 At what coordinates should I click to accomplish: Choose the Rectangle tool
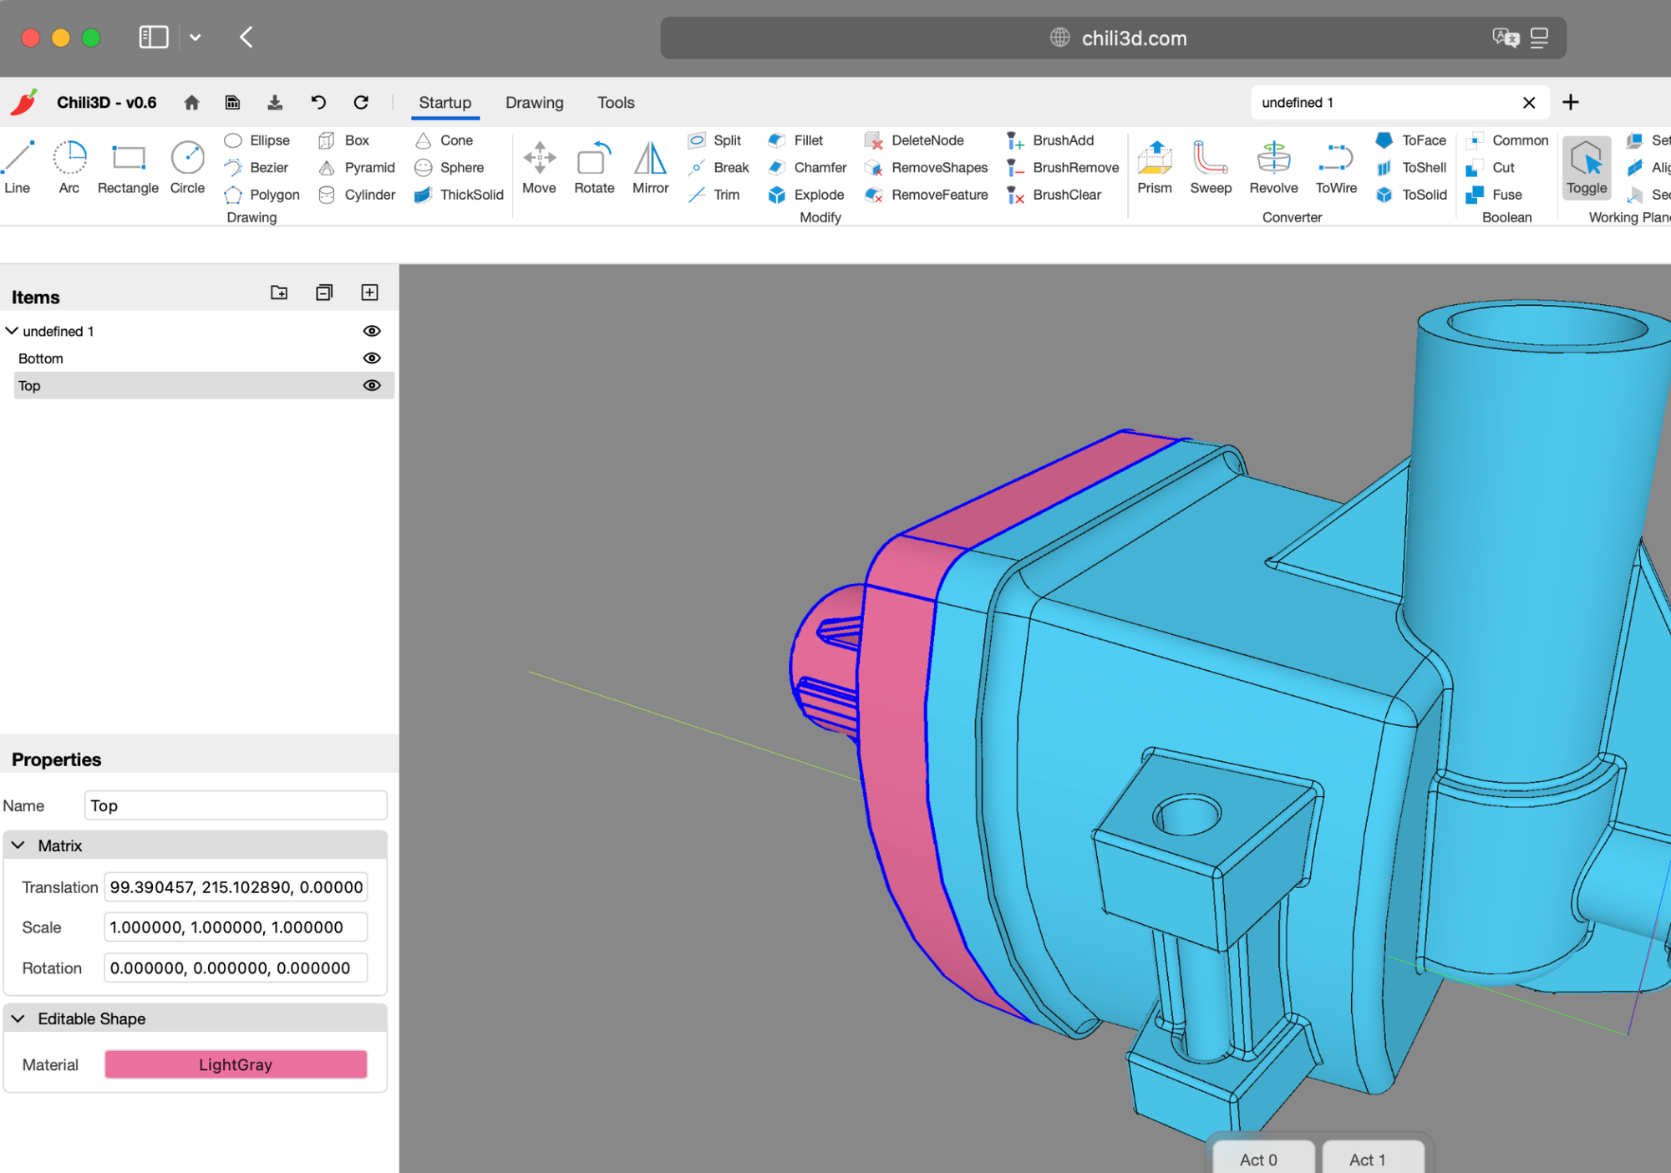coord(128,168)
